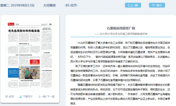Open headline 优先选用新材料供暖设施 on page thumbnail
Image resolution: width=176 pixels, height=106 pixels.
[x=24, y=31]
